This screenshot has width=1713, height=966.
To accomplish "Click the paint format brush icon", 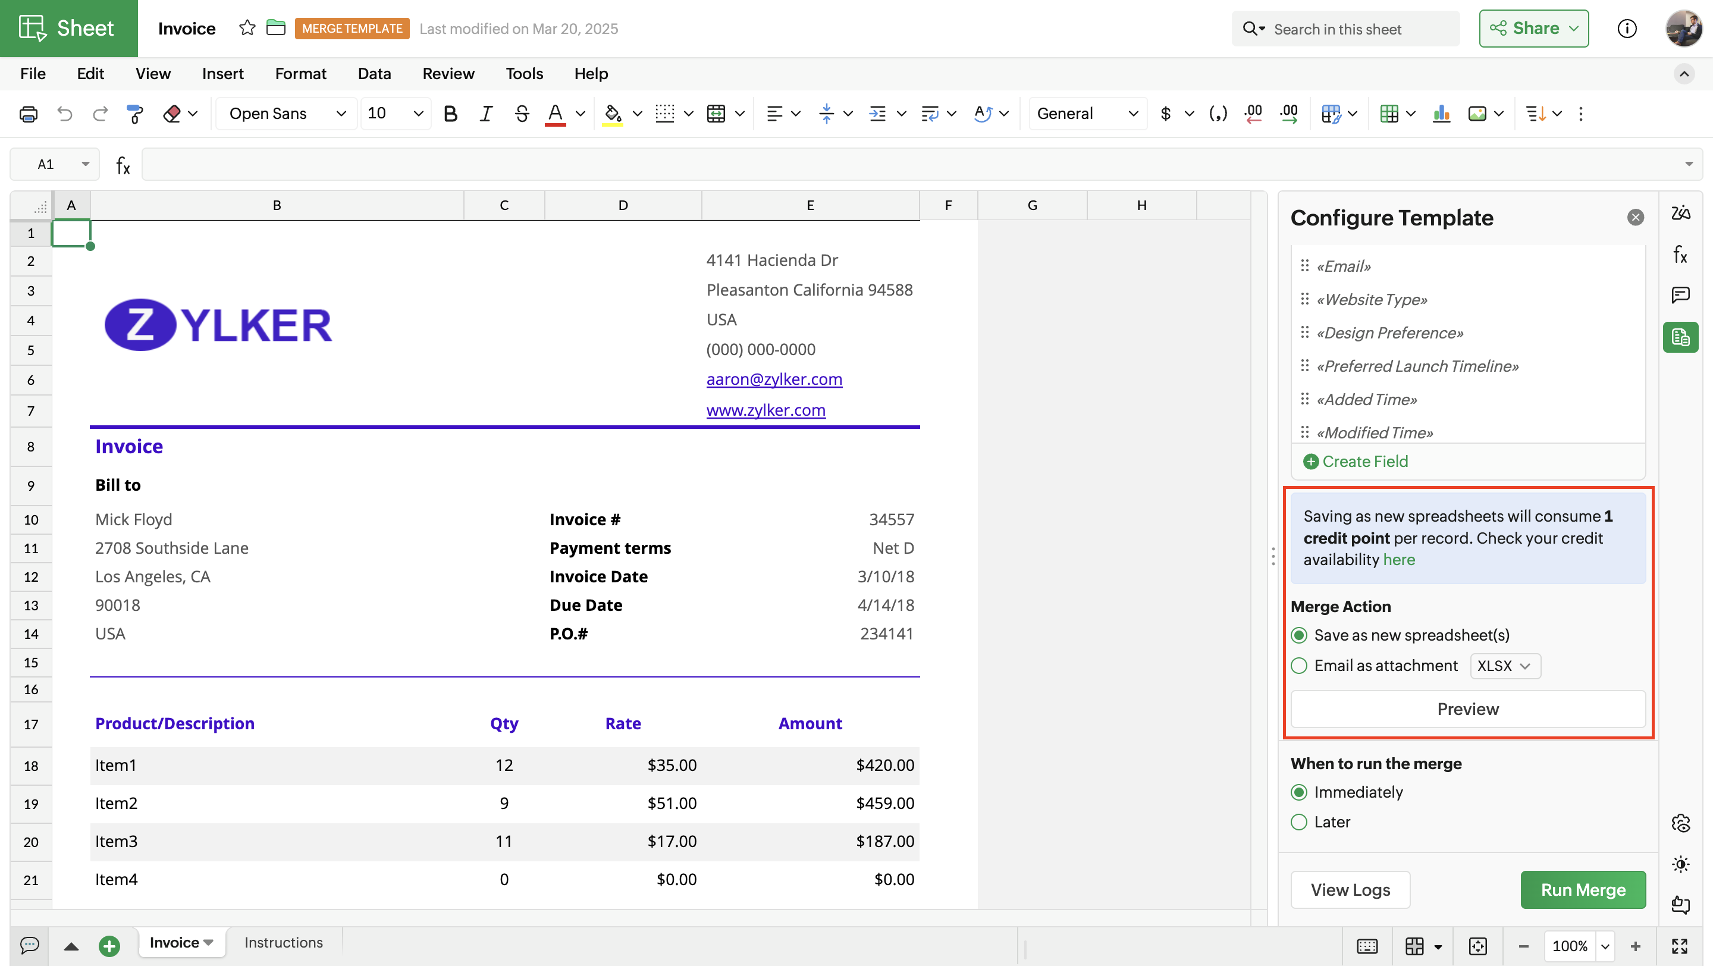I will point(135,114).
